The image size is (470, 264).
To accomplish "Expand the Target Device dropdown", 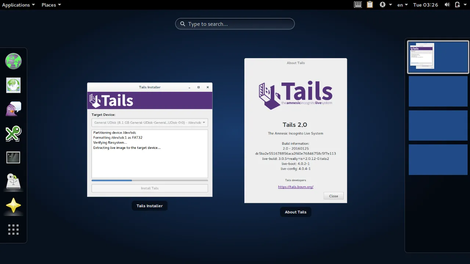I will click(x=149, y=122).
